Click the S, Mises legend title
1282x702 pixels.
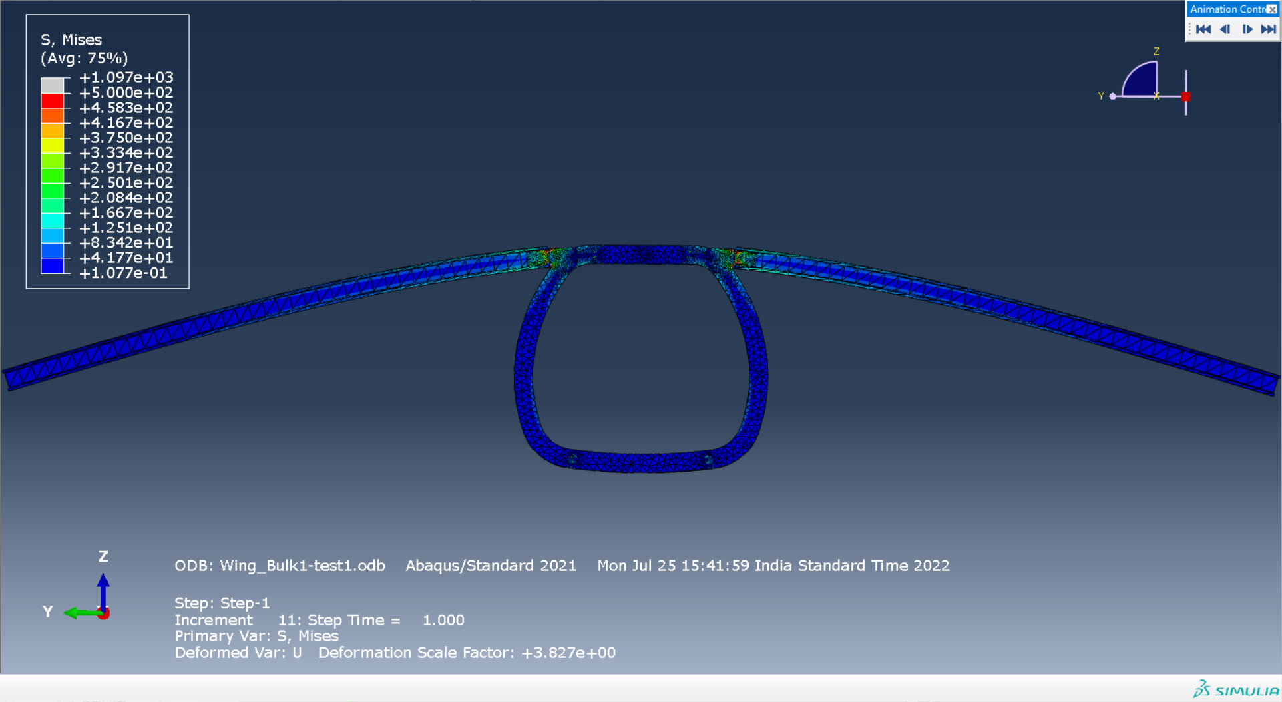click(71, 40)
